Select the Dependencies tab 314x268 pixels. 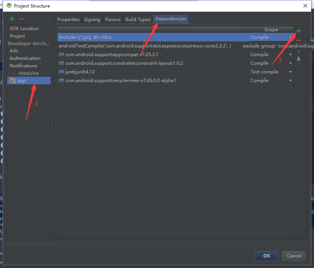coord(171,19)
